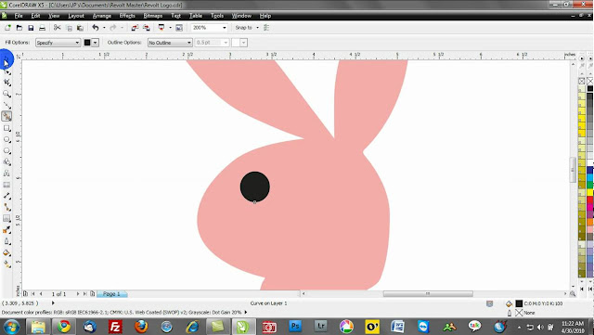Image resolution: width=594 pixels, height=335 pixels.
Task: Select the Text tool in toolbox
Action: click(x=6, y=174)
